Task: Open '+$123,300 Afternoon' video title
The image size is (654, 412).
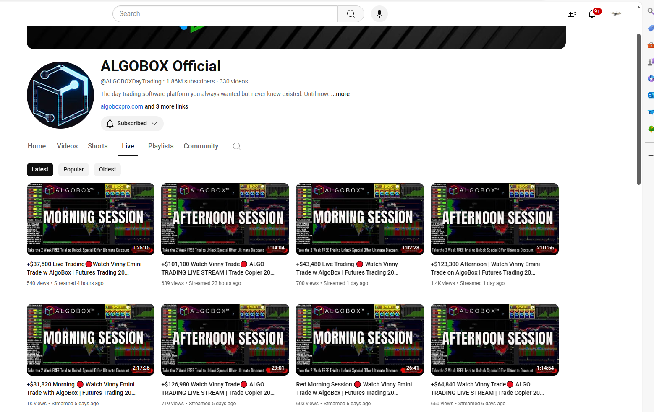Action: [x=486, y=268]
